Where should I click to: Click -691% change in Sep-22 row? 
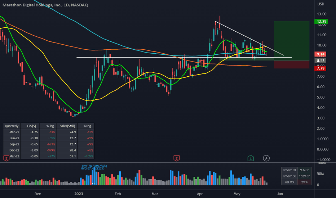click(x=51, y=144)
